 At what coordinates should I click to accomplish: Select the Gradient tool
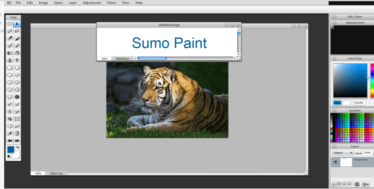10,53
